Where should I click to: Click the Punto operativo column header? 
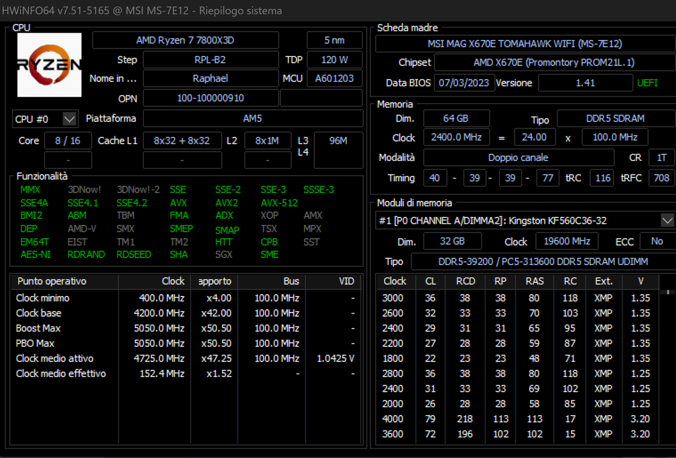point(64,281)
